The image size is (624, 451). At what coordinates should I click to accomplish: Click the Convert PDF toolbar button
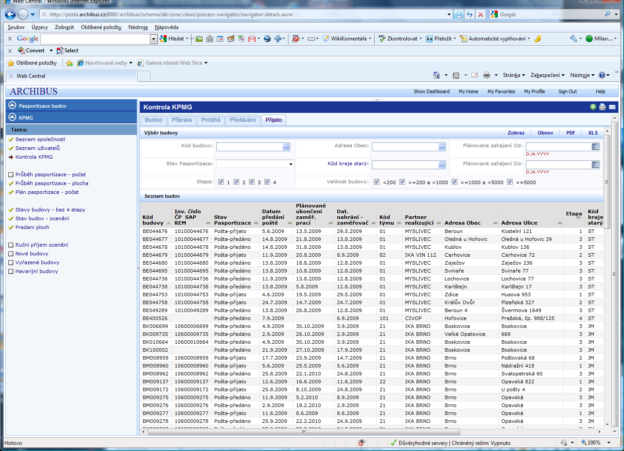pyautogui.click(x=31, y=51)
